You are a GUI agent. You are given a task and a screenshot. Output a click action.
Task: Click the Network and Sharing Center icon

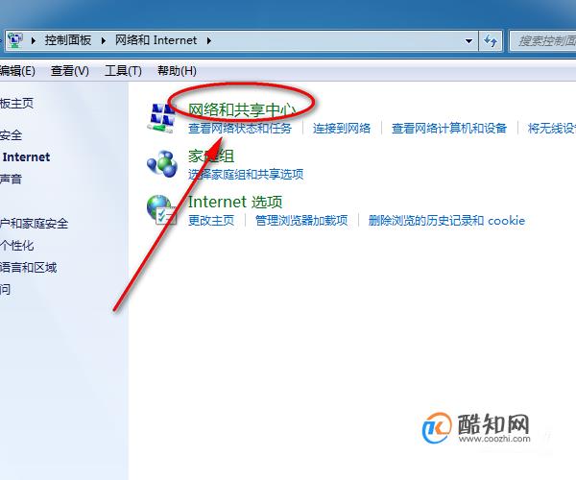point(161,118)
